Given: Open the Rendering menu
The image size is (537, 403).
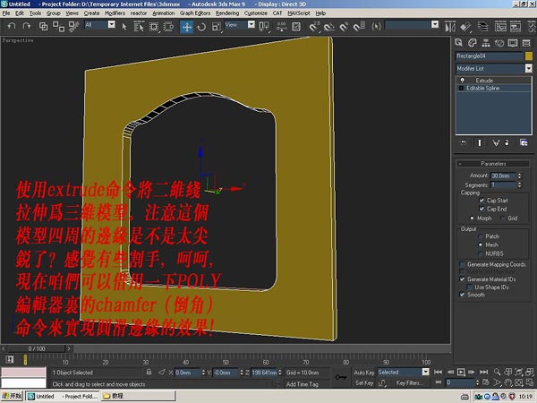Looking at the screenshot, I should click(x=227, y=13).
